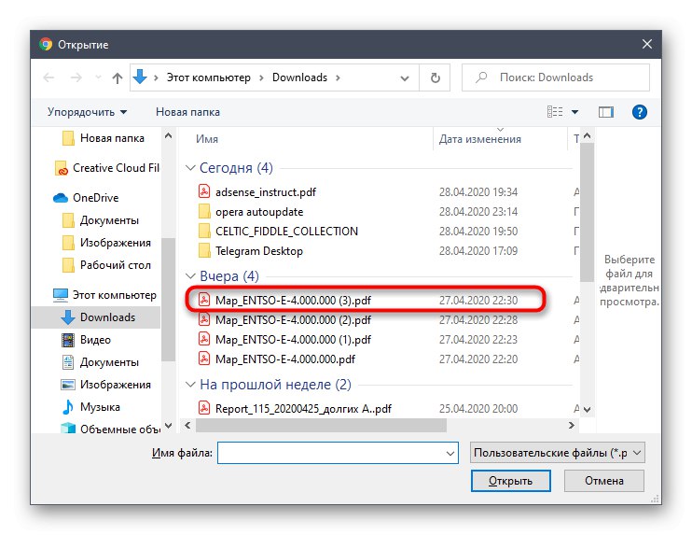
Task: Click the Поиск: Downloads search field
Action: [x=556, y=77]
